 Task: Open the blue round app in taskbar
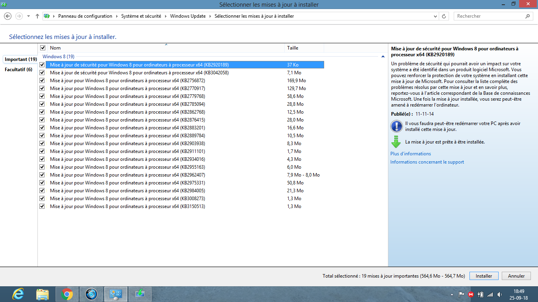(91, 294)
